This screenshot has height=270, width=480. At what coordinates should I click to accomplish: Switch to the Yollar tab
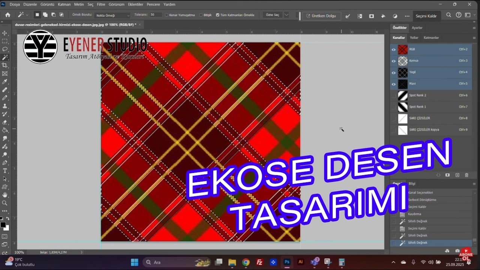[x=414, y=38]
